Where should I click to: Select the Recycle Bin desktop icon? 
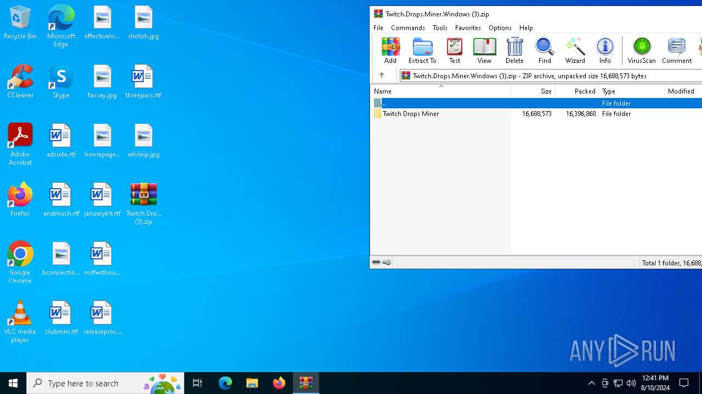20,23
